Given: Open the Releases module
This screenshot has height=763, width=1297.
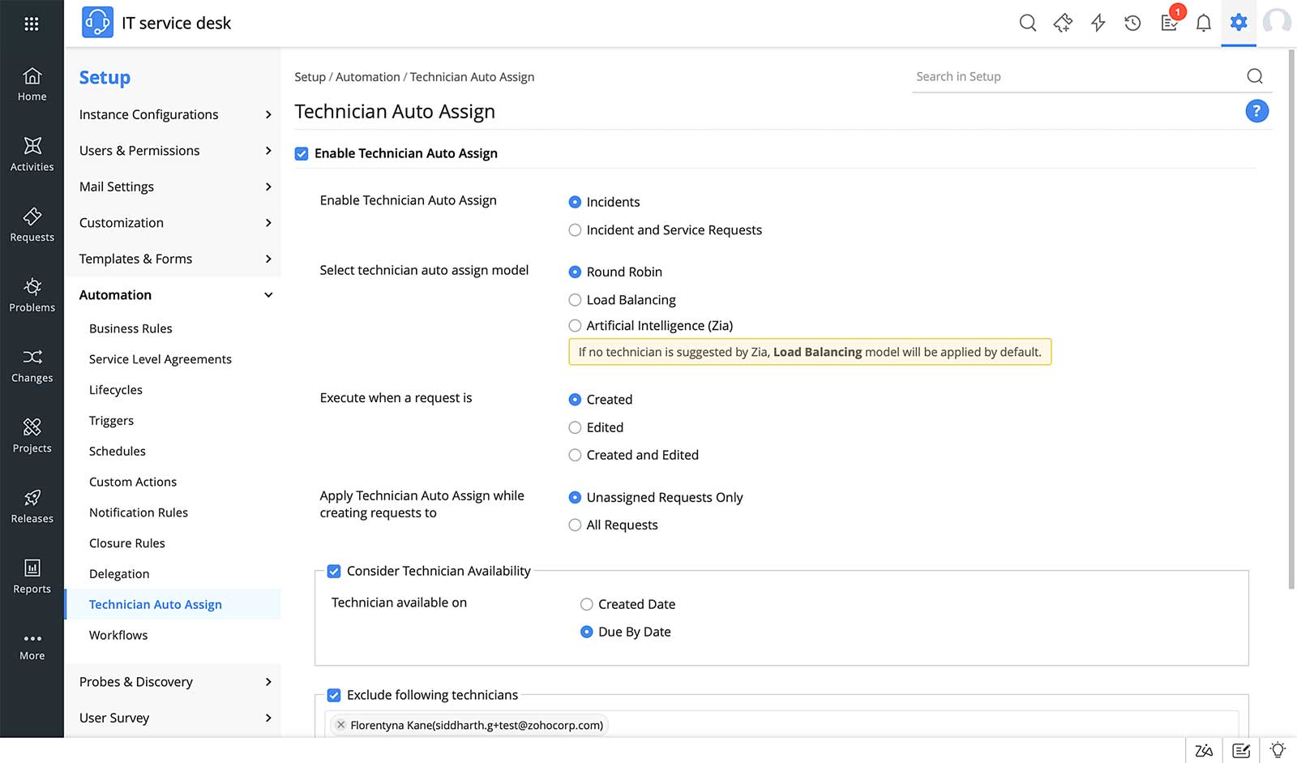Looking at the screenshot, I should click(32, 507).
